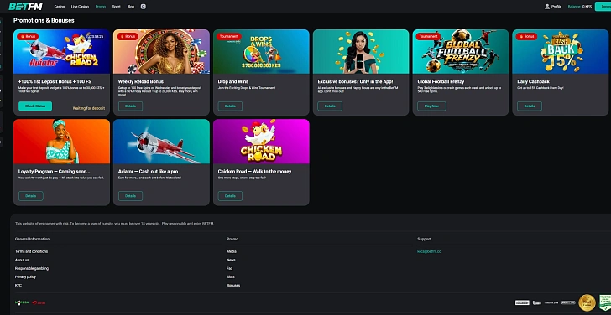Click the Tournament tag on Drop and Wins
This screenshot has width=611, height=315.
pos(229,36)
